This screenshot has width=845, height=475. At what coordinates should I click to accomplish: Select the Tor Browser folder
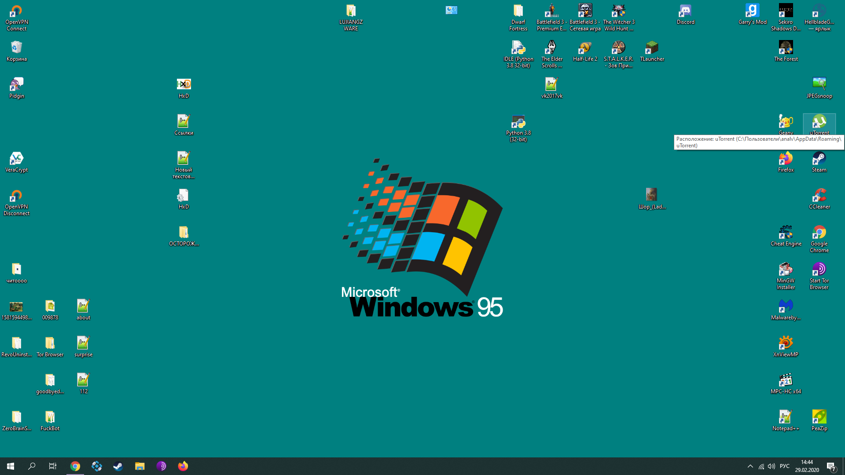pyautogui.click(x=50, y=347)
